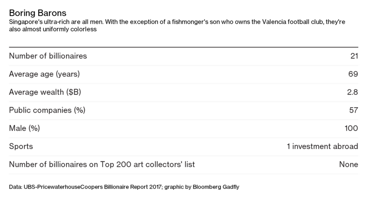Screen dimensions: 370x200
Task: Select the Average age (years) label
Action: coord(44,74)
